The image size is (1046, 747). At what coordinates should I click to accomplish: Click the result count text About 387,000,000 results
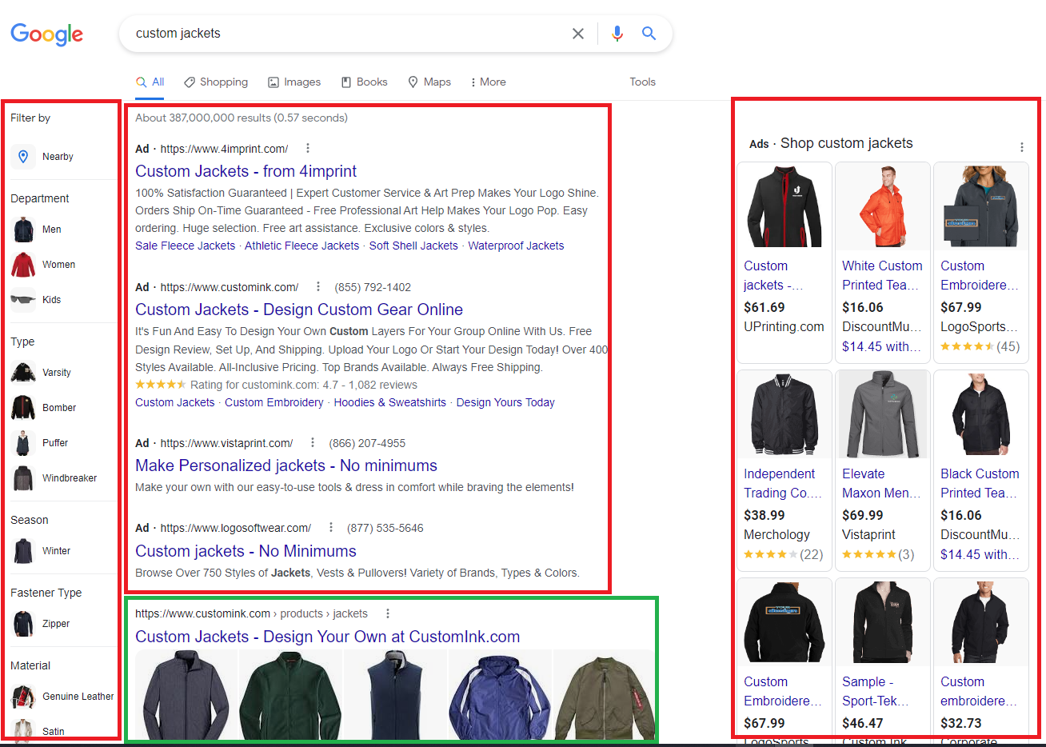242,118
